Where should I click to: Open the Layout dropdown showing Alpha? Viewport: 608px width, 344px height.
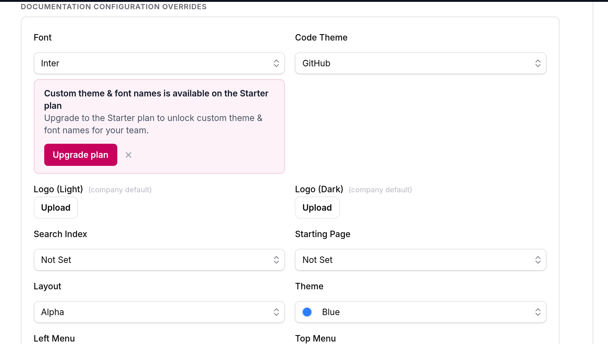[x=159, y=312]
